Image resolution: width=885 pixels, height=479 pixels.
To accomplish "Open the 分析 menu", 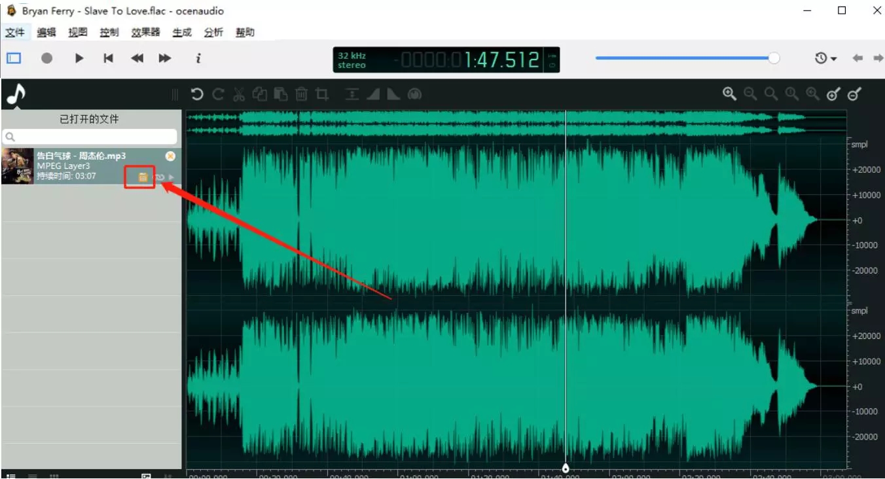I will pos(213,31).
